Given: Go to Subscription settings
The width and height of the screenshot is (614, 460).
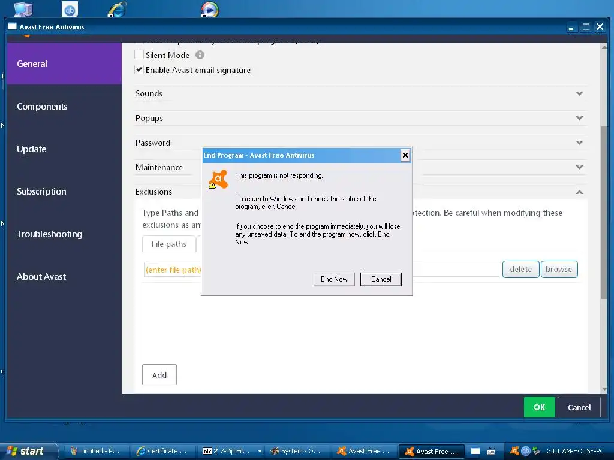Looking at the screenshot, I should pos(41,192).
